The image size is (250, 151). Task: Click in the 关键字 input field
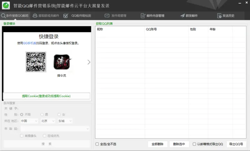pyautogui.click(x=54, y=108)
